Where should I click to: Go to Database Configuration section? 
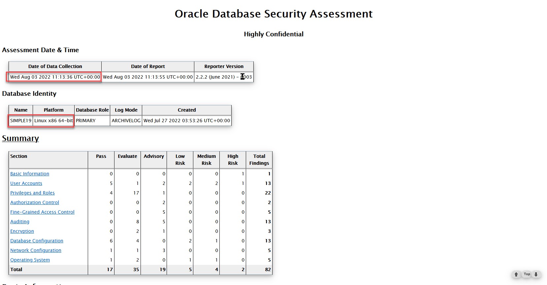pyautogui.click(x=37, y=241)
